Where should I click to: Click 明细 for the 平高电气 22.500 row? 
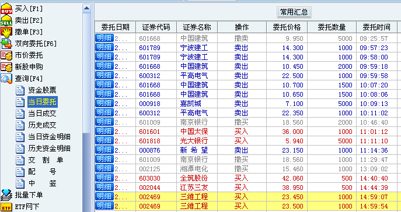104,75
